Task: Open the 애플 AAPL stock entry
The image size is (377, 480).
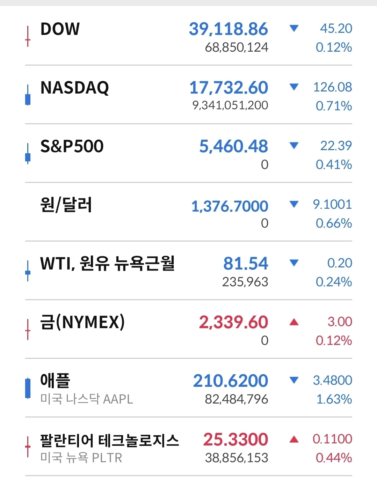Action: (x=189, y=388)
